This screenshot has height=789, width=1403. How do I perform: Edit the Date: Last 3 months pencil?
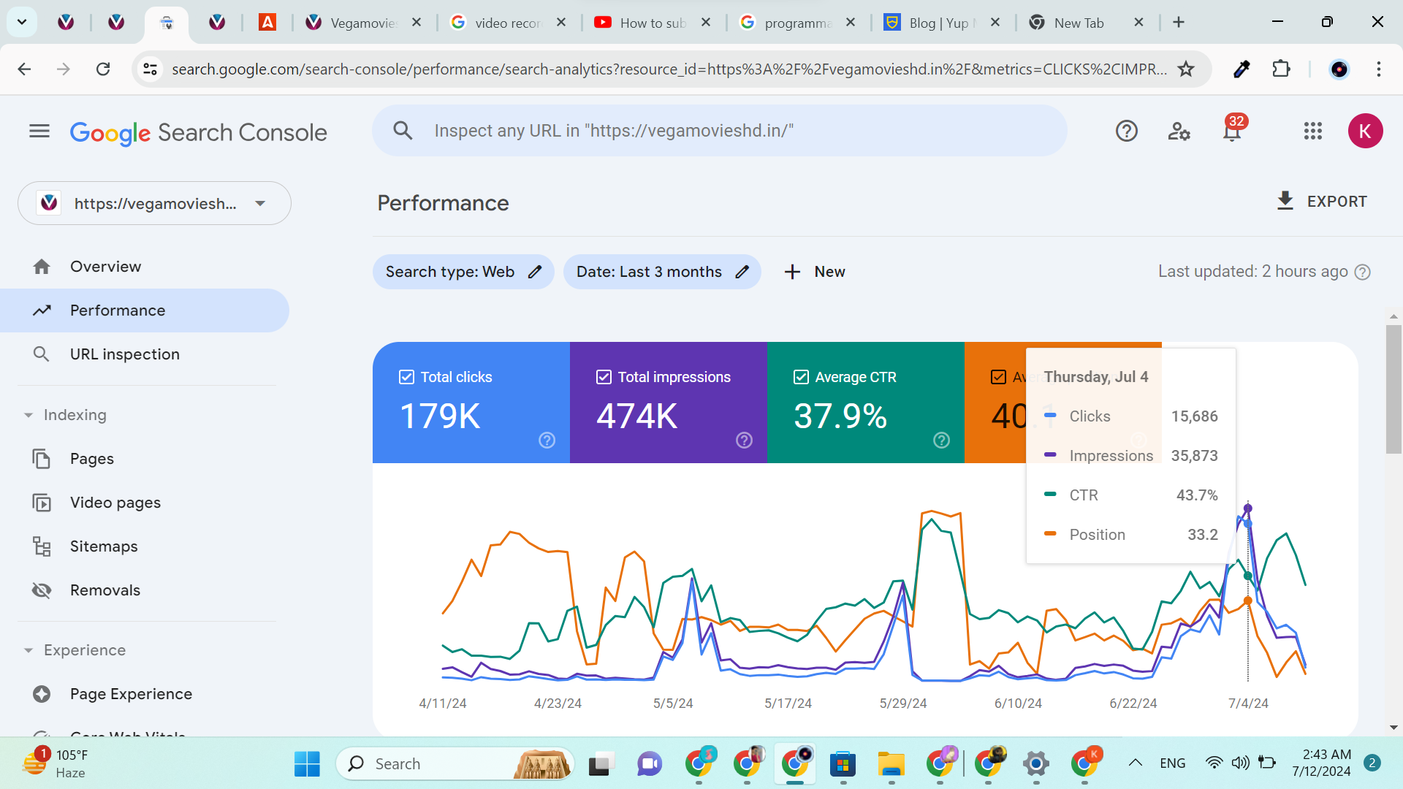pyautogui.click(x=742, y=272)
